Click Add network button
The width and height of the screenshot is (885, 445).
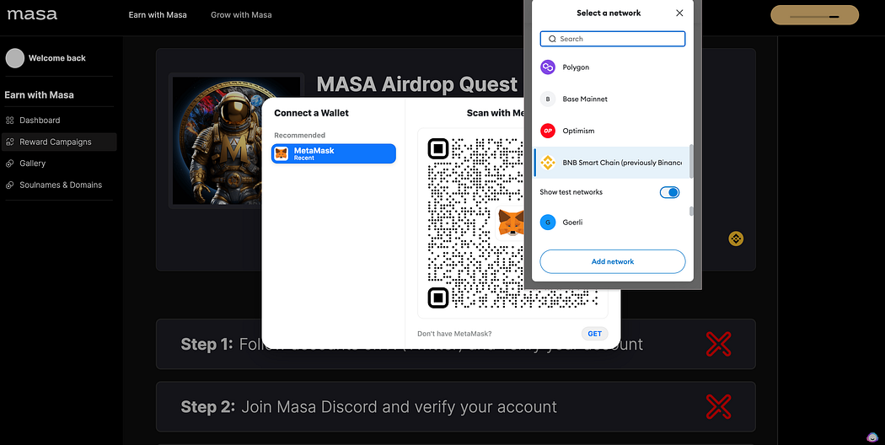click(x=613, y=261)
